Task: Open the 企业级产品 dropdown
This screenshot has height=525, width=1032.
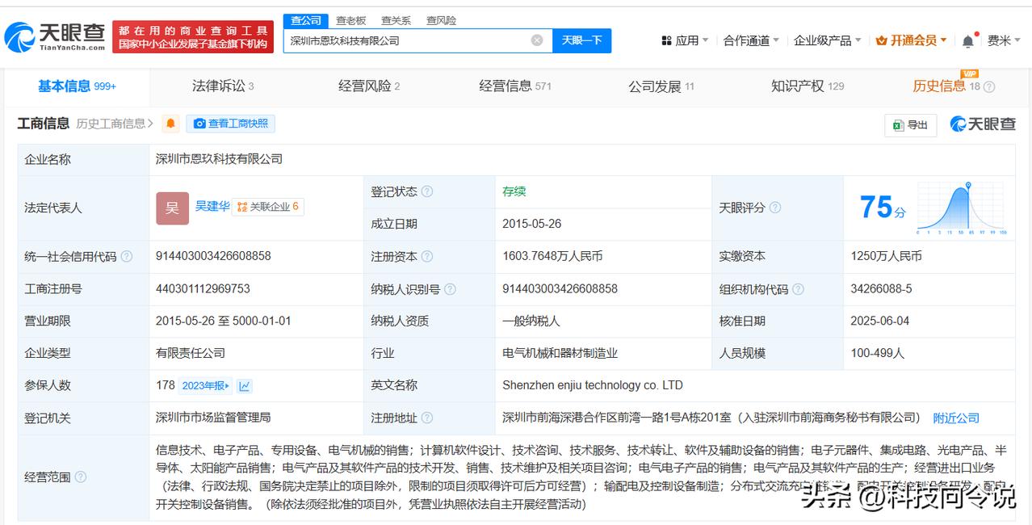Action: [828, 40]
